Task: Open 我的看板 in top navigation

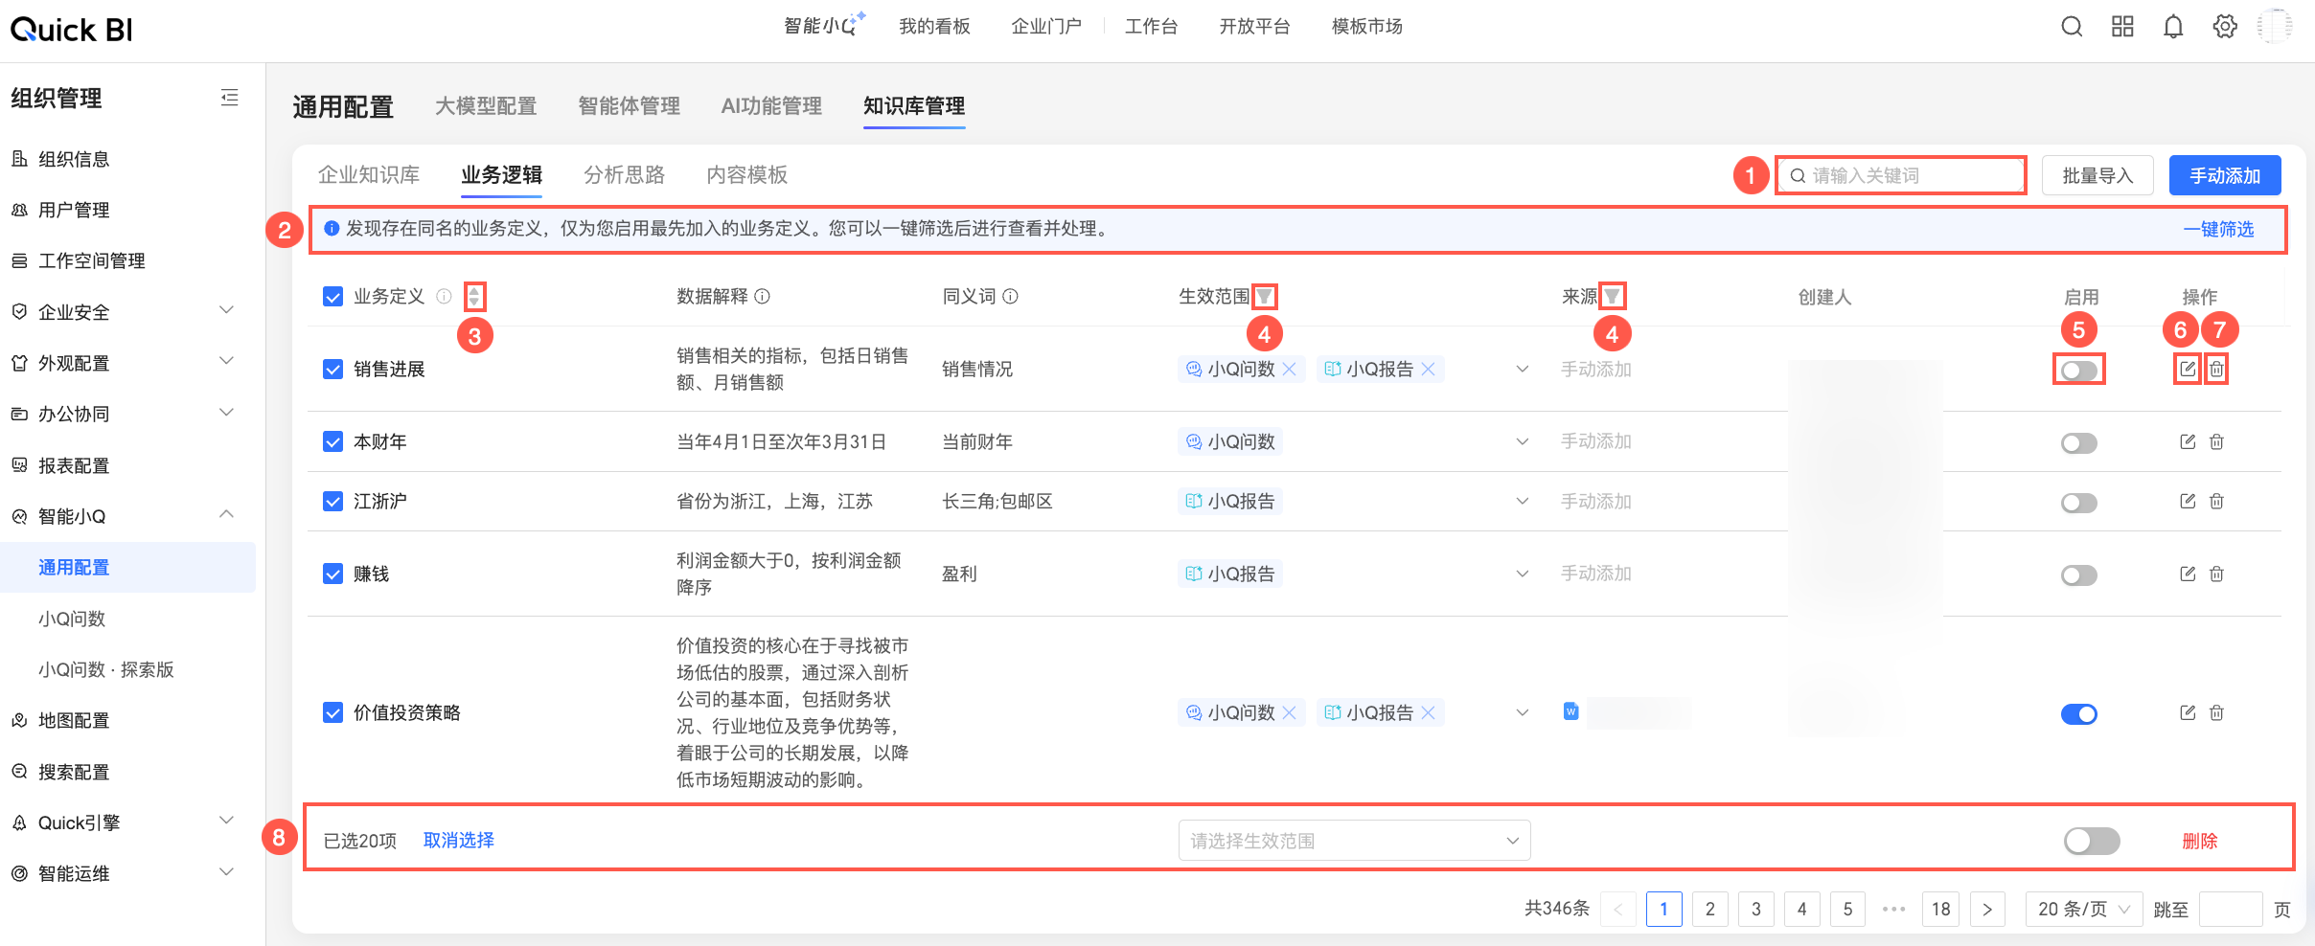Action: [x=934, y=27]
